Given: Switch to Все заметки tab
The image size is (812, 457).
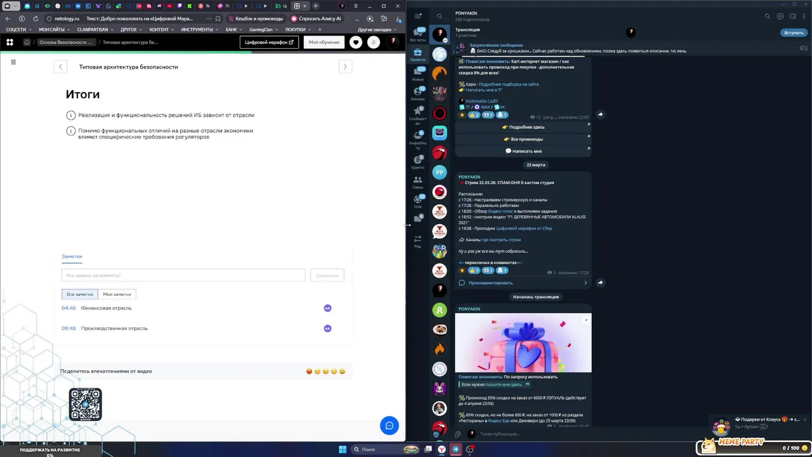Looking at the screenshot, I should tap(80, 294).
